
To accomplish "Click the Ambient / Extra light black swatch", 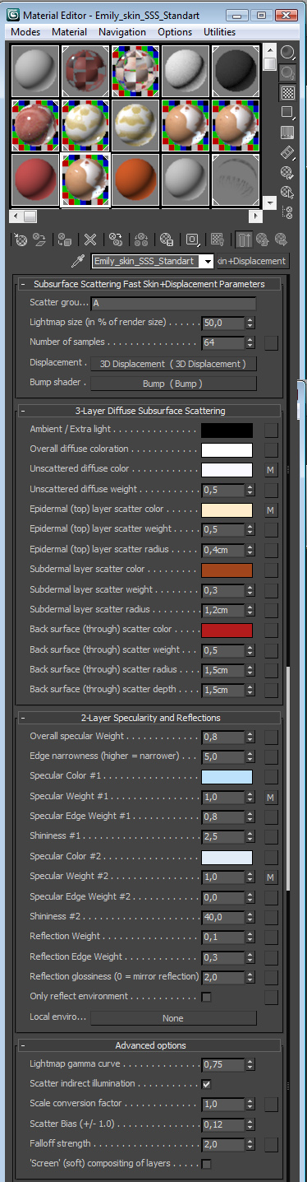I will point(227,430).
